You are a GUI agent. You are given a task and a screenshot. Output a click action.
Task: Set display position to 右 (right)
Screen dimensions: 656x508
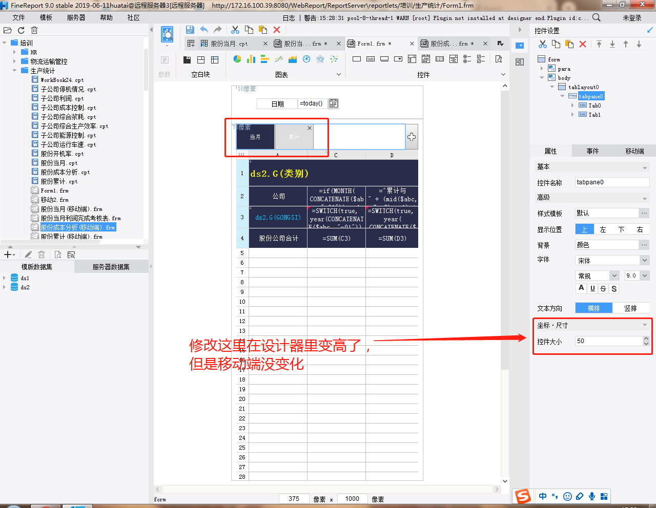640,229
